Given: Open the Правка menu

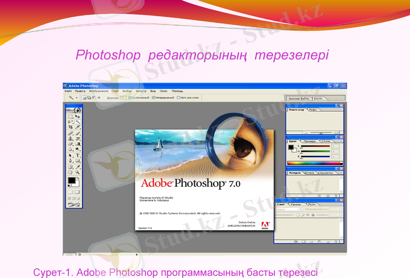Looking at the screenshot, I should pos(80,91).
